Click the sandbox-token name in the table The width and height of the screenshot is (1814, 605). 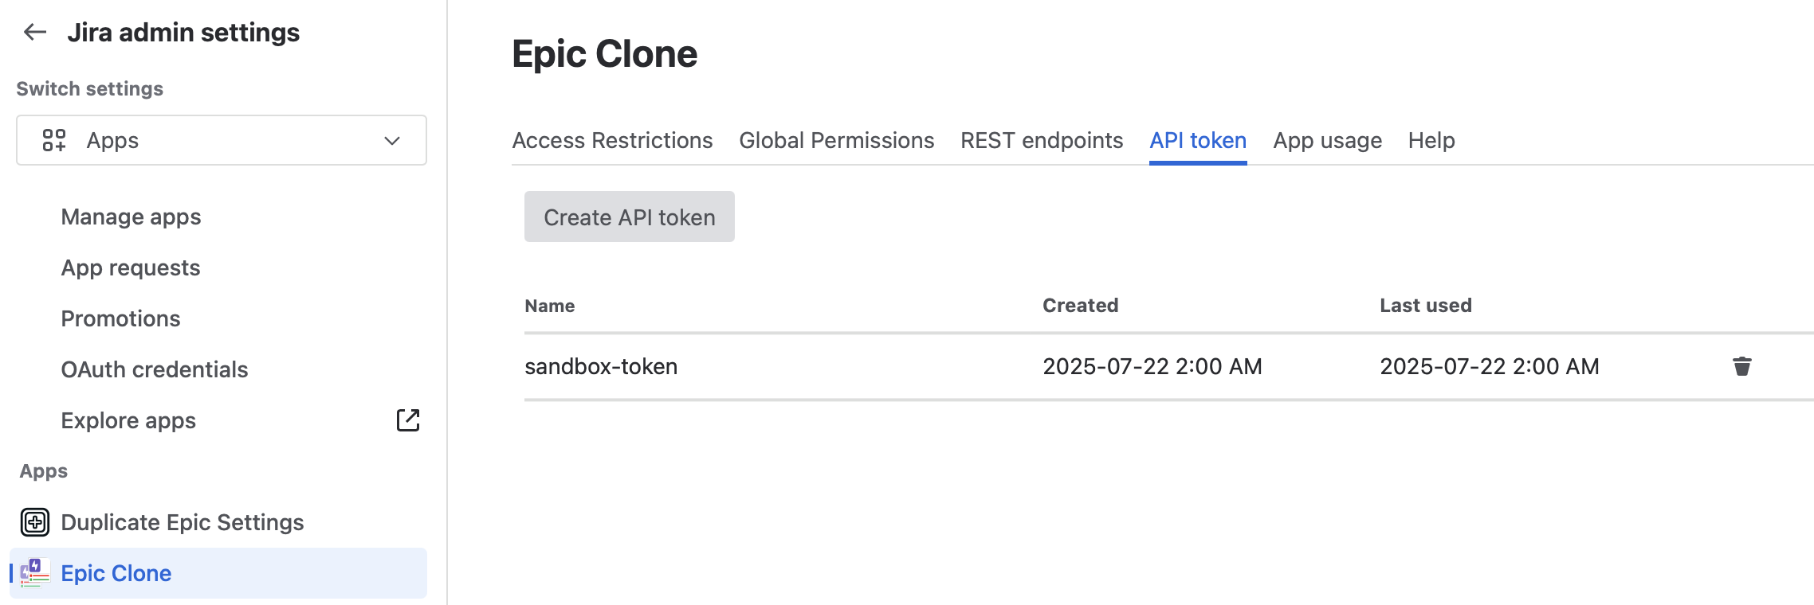click(601, 366)
